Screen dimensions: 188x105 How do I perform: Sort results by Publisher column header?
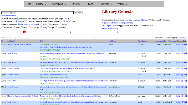[113, 41]
